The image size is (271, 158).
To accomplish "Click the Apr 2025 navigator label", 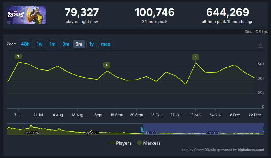I will click(92, 133).
